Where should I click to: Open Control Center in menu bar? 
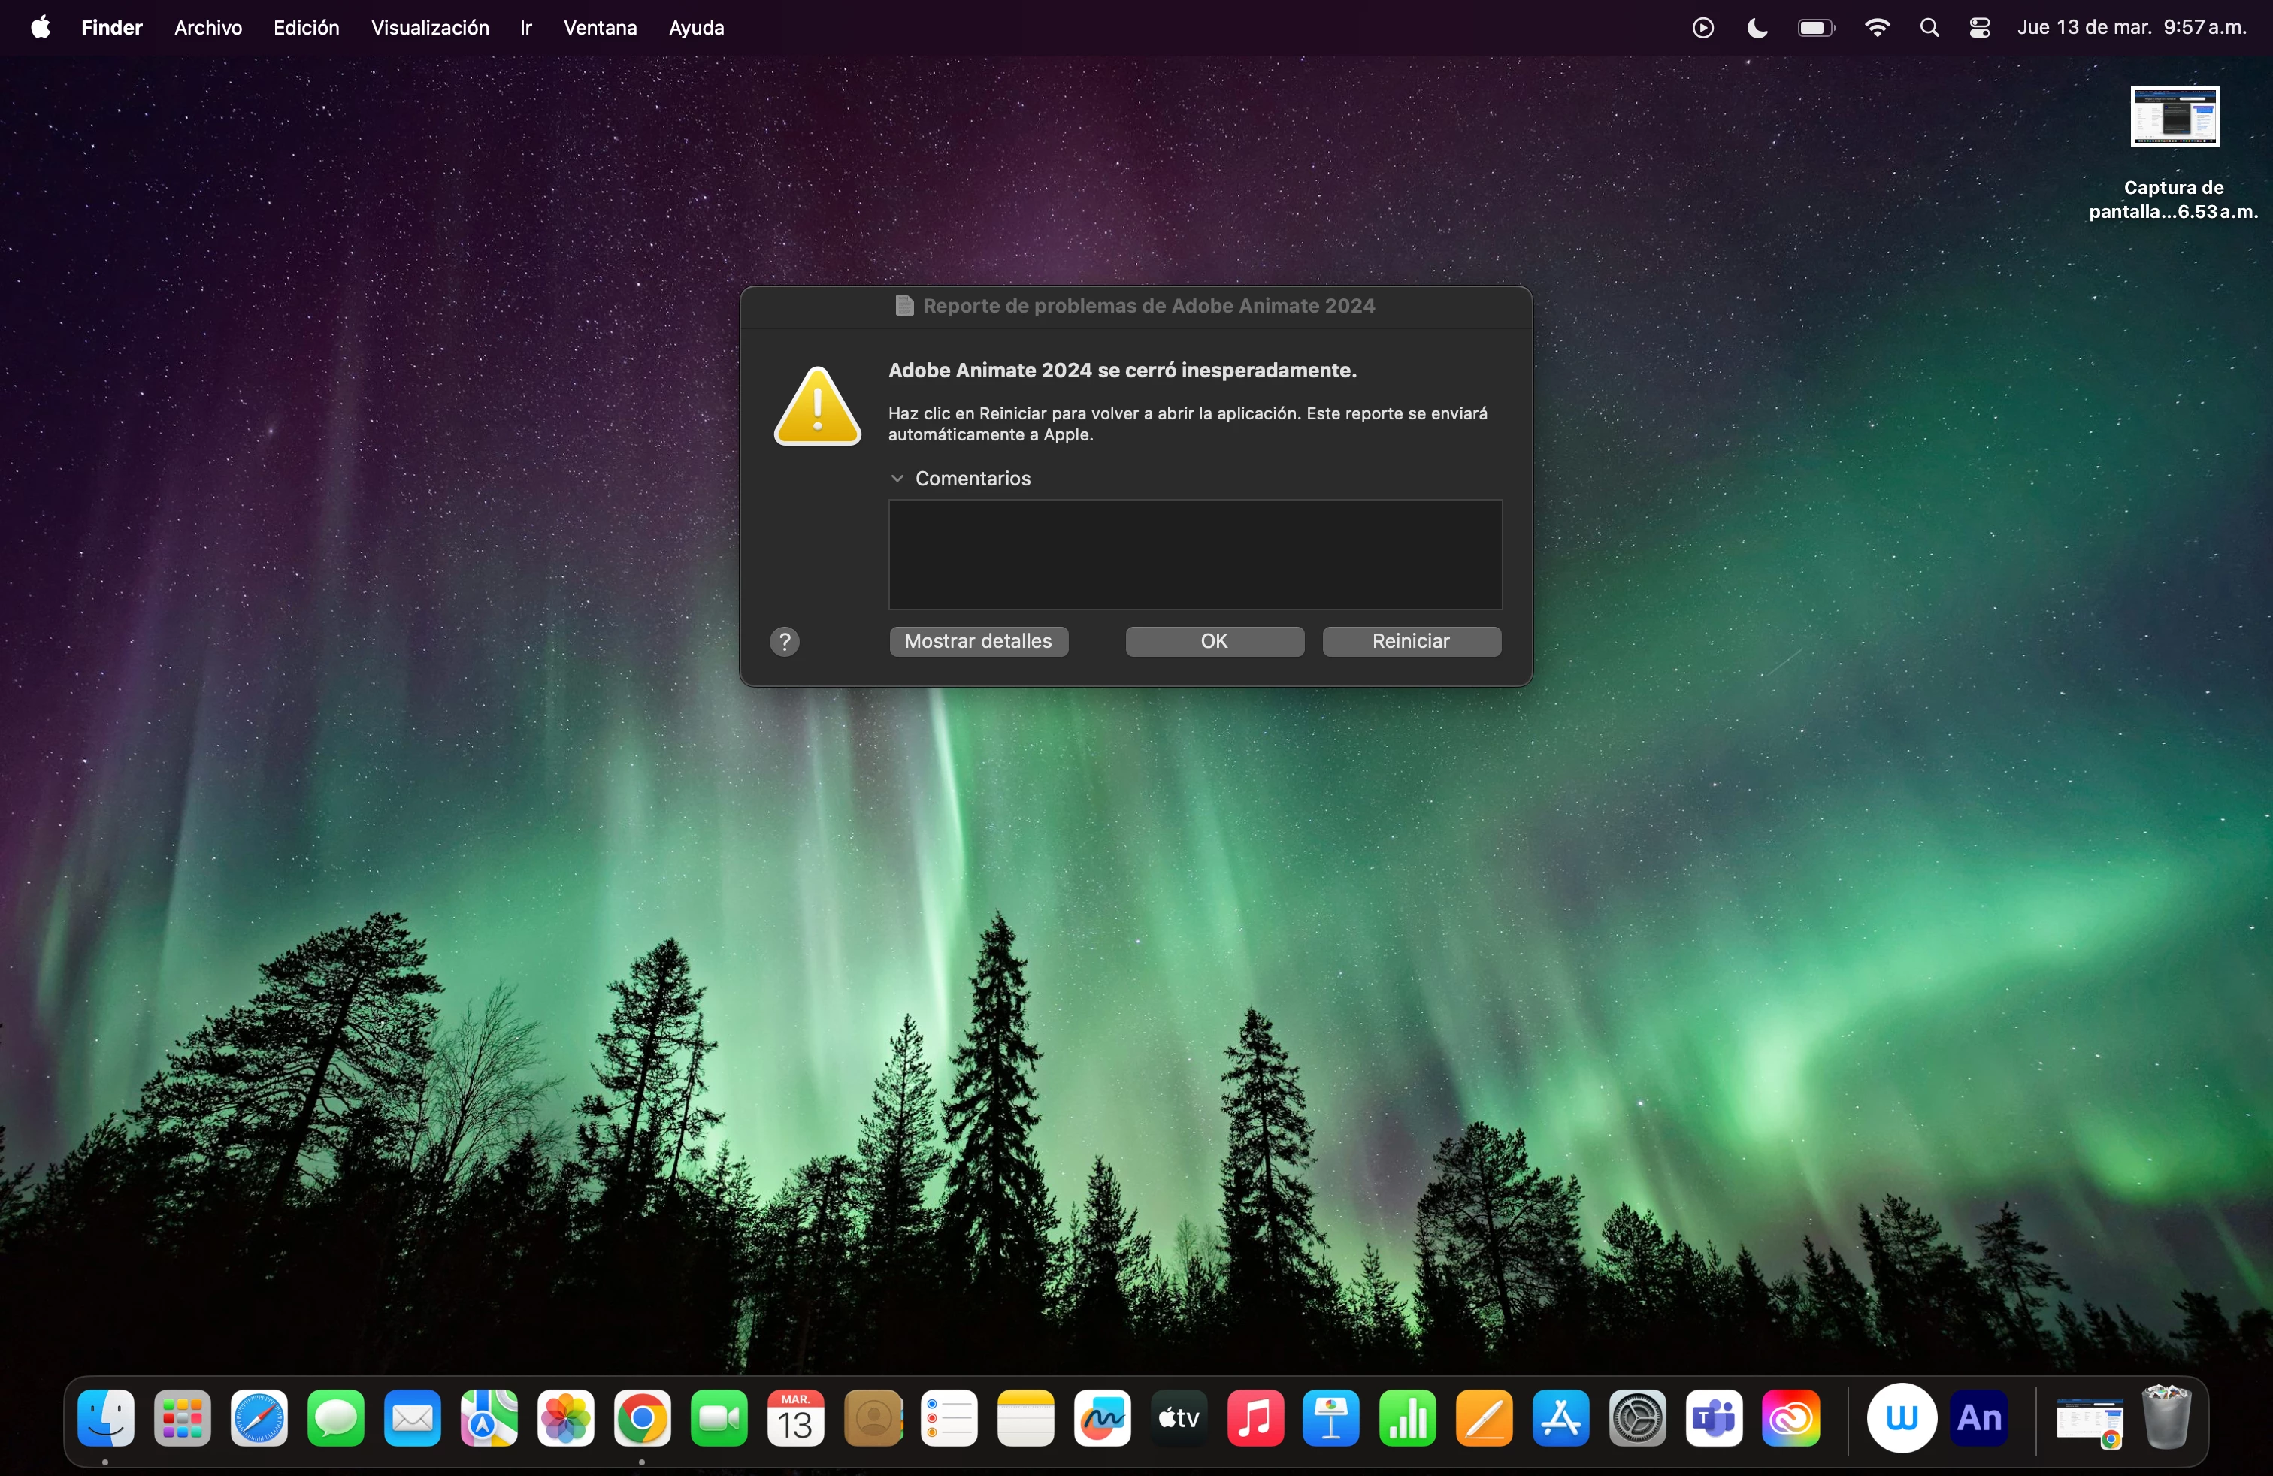pos(1980,28)
